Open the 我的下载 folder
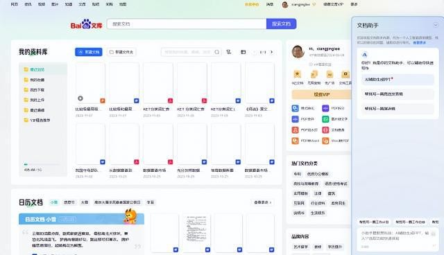The image size is (444, 255). [x=34, y=90]
